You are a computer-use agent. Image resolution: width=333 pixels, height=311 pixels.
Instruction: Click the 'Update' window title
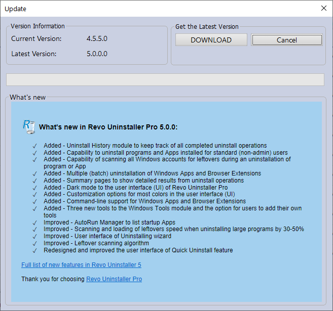click(x=16, y=9)
